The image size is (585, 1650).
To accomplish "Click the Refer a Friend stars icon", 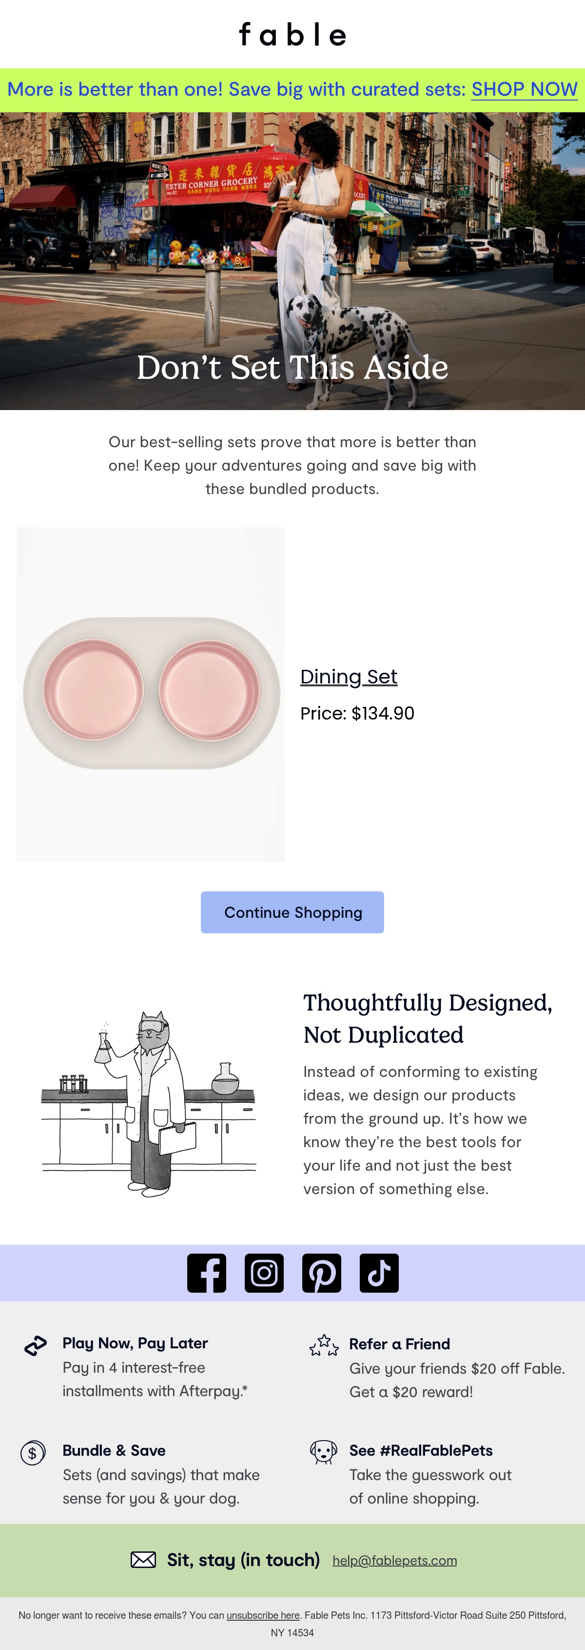I will pos(324,1346).
